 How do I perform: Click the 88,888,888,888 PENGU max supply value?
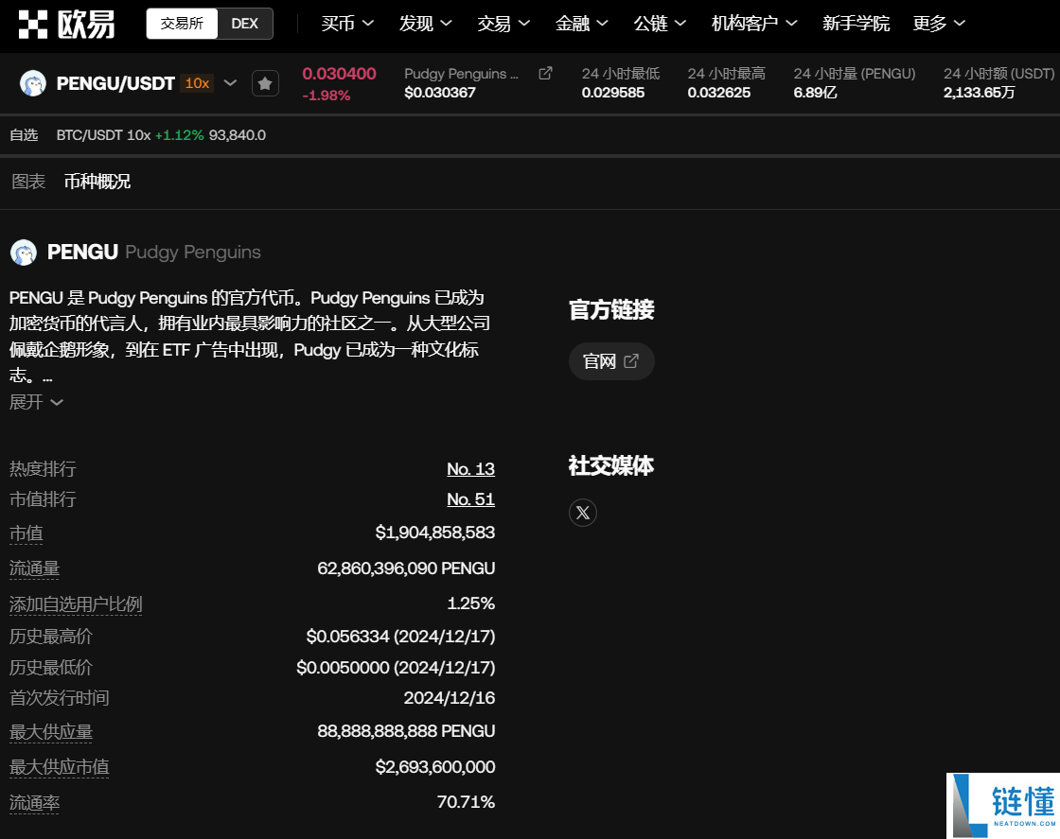(406, 731)
